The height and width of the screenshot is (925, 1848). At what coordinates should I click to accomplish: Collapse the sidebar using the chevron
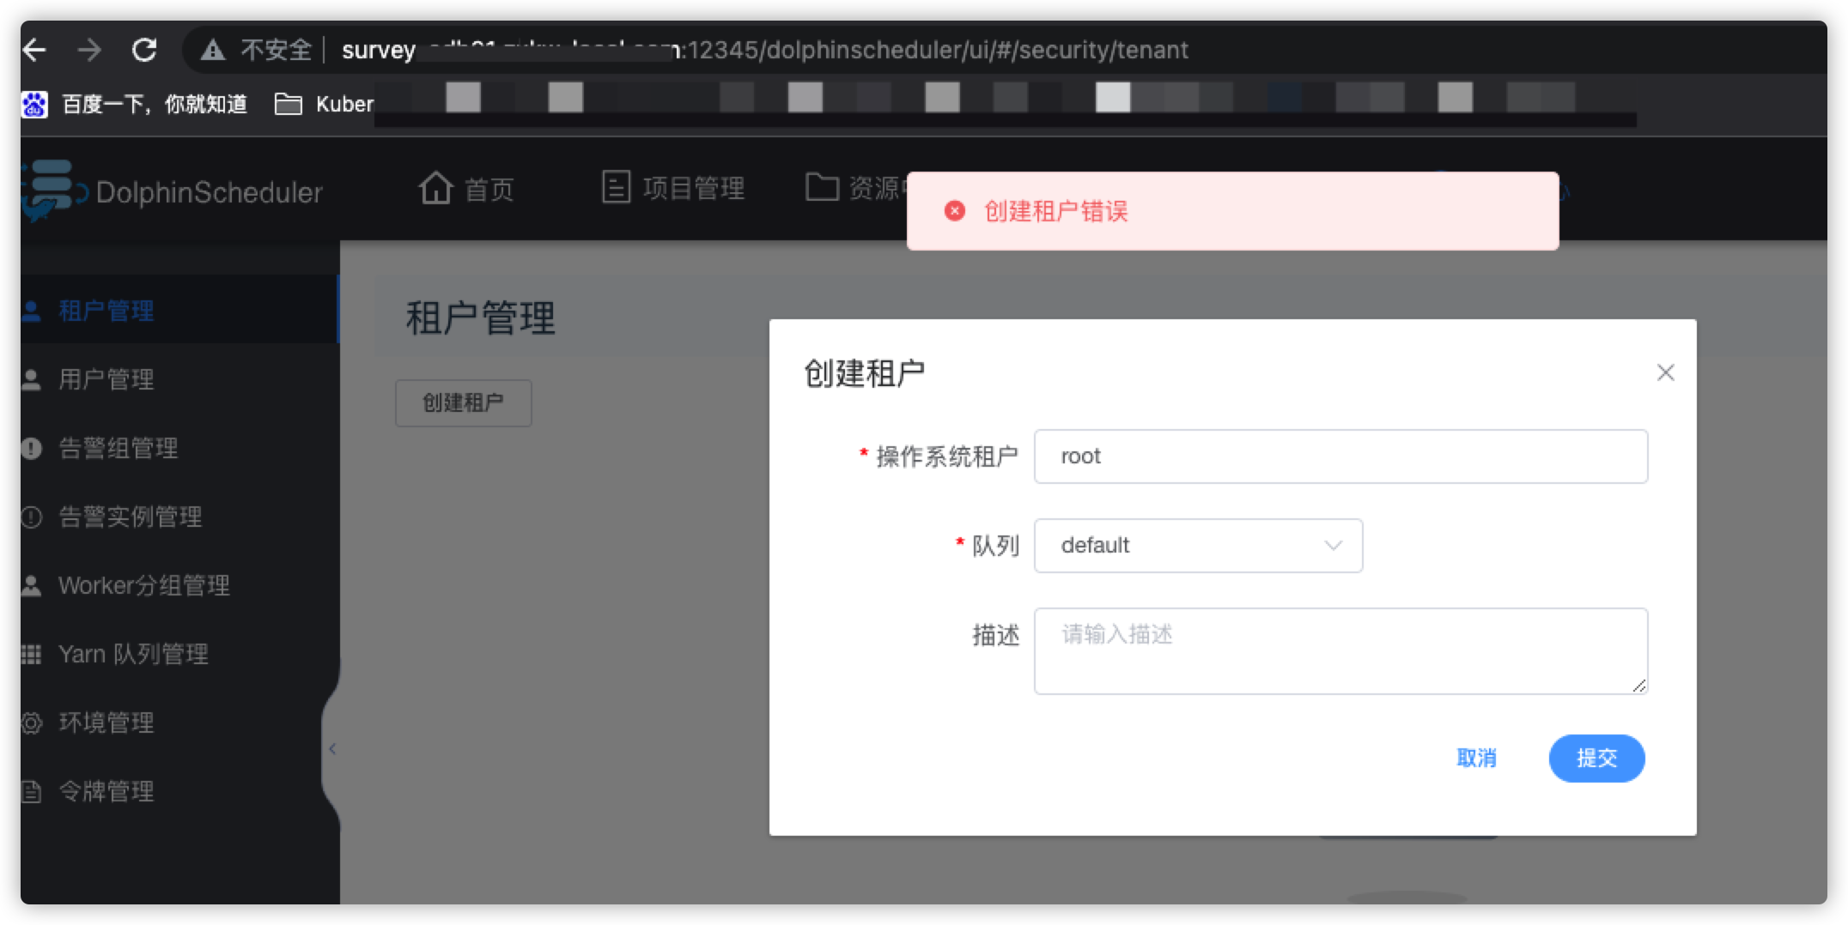pyautogui.click(x=333, y=748)
